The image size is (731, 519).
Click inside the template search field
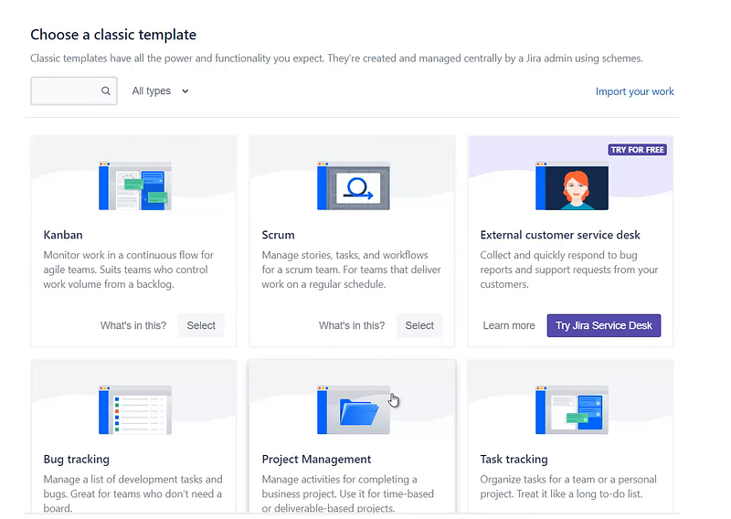coord(66,91)
